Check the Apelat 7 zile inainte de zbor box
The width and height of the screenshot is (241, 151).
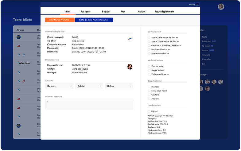point(149,38)
